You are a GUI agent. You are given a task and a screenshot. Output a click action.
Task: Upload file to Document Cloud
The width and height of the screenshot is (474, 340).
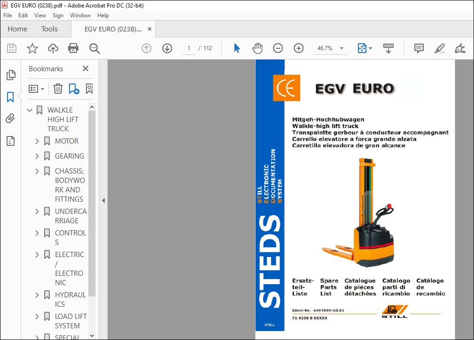(x=53, y=48)
